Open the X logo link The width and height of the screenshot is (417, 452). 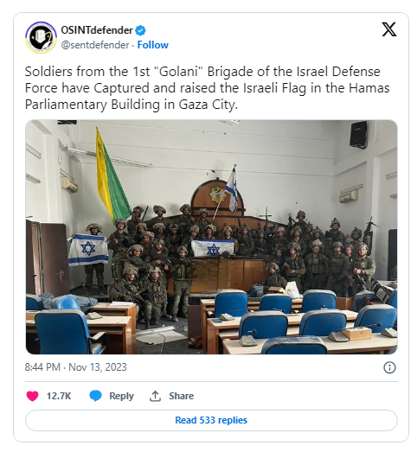(389, 29)
